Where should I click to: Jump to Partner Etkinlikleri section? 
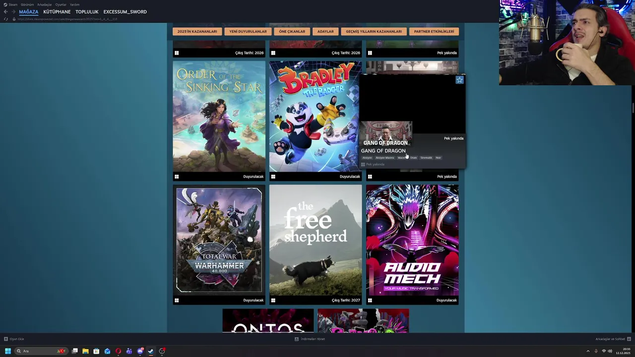[434, 31]
